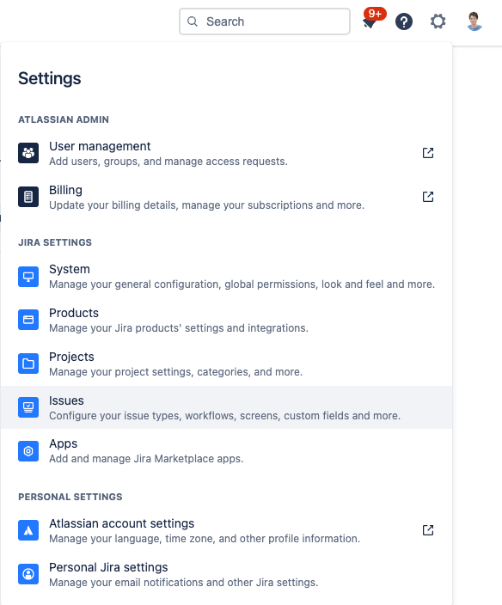The height and width of the screenshot is (605, 502).
Task: Open the notifications bell icon
Action: 370,22
